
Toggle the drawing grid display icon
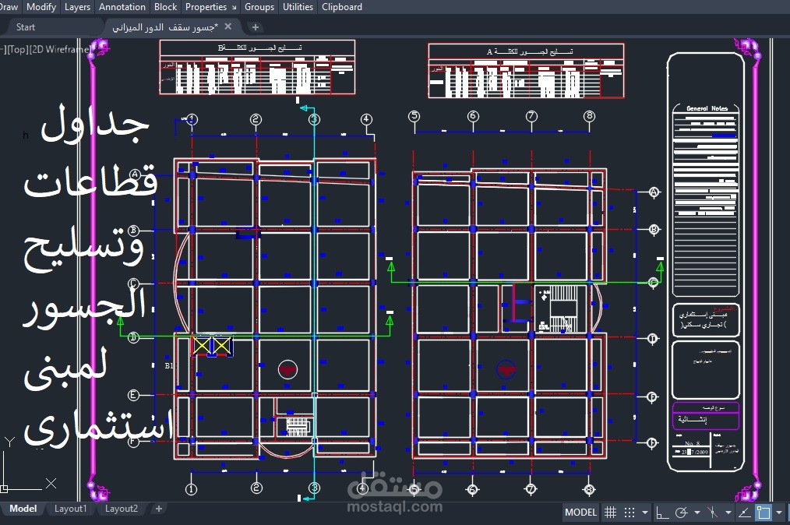pos(610,513)
